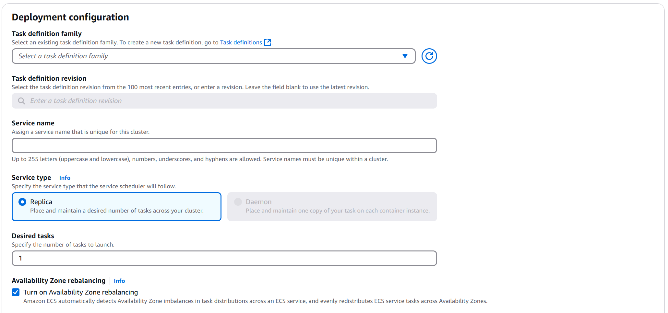Click the Service name label

pos(33,123)
